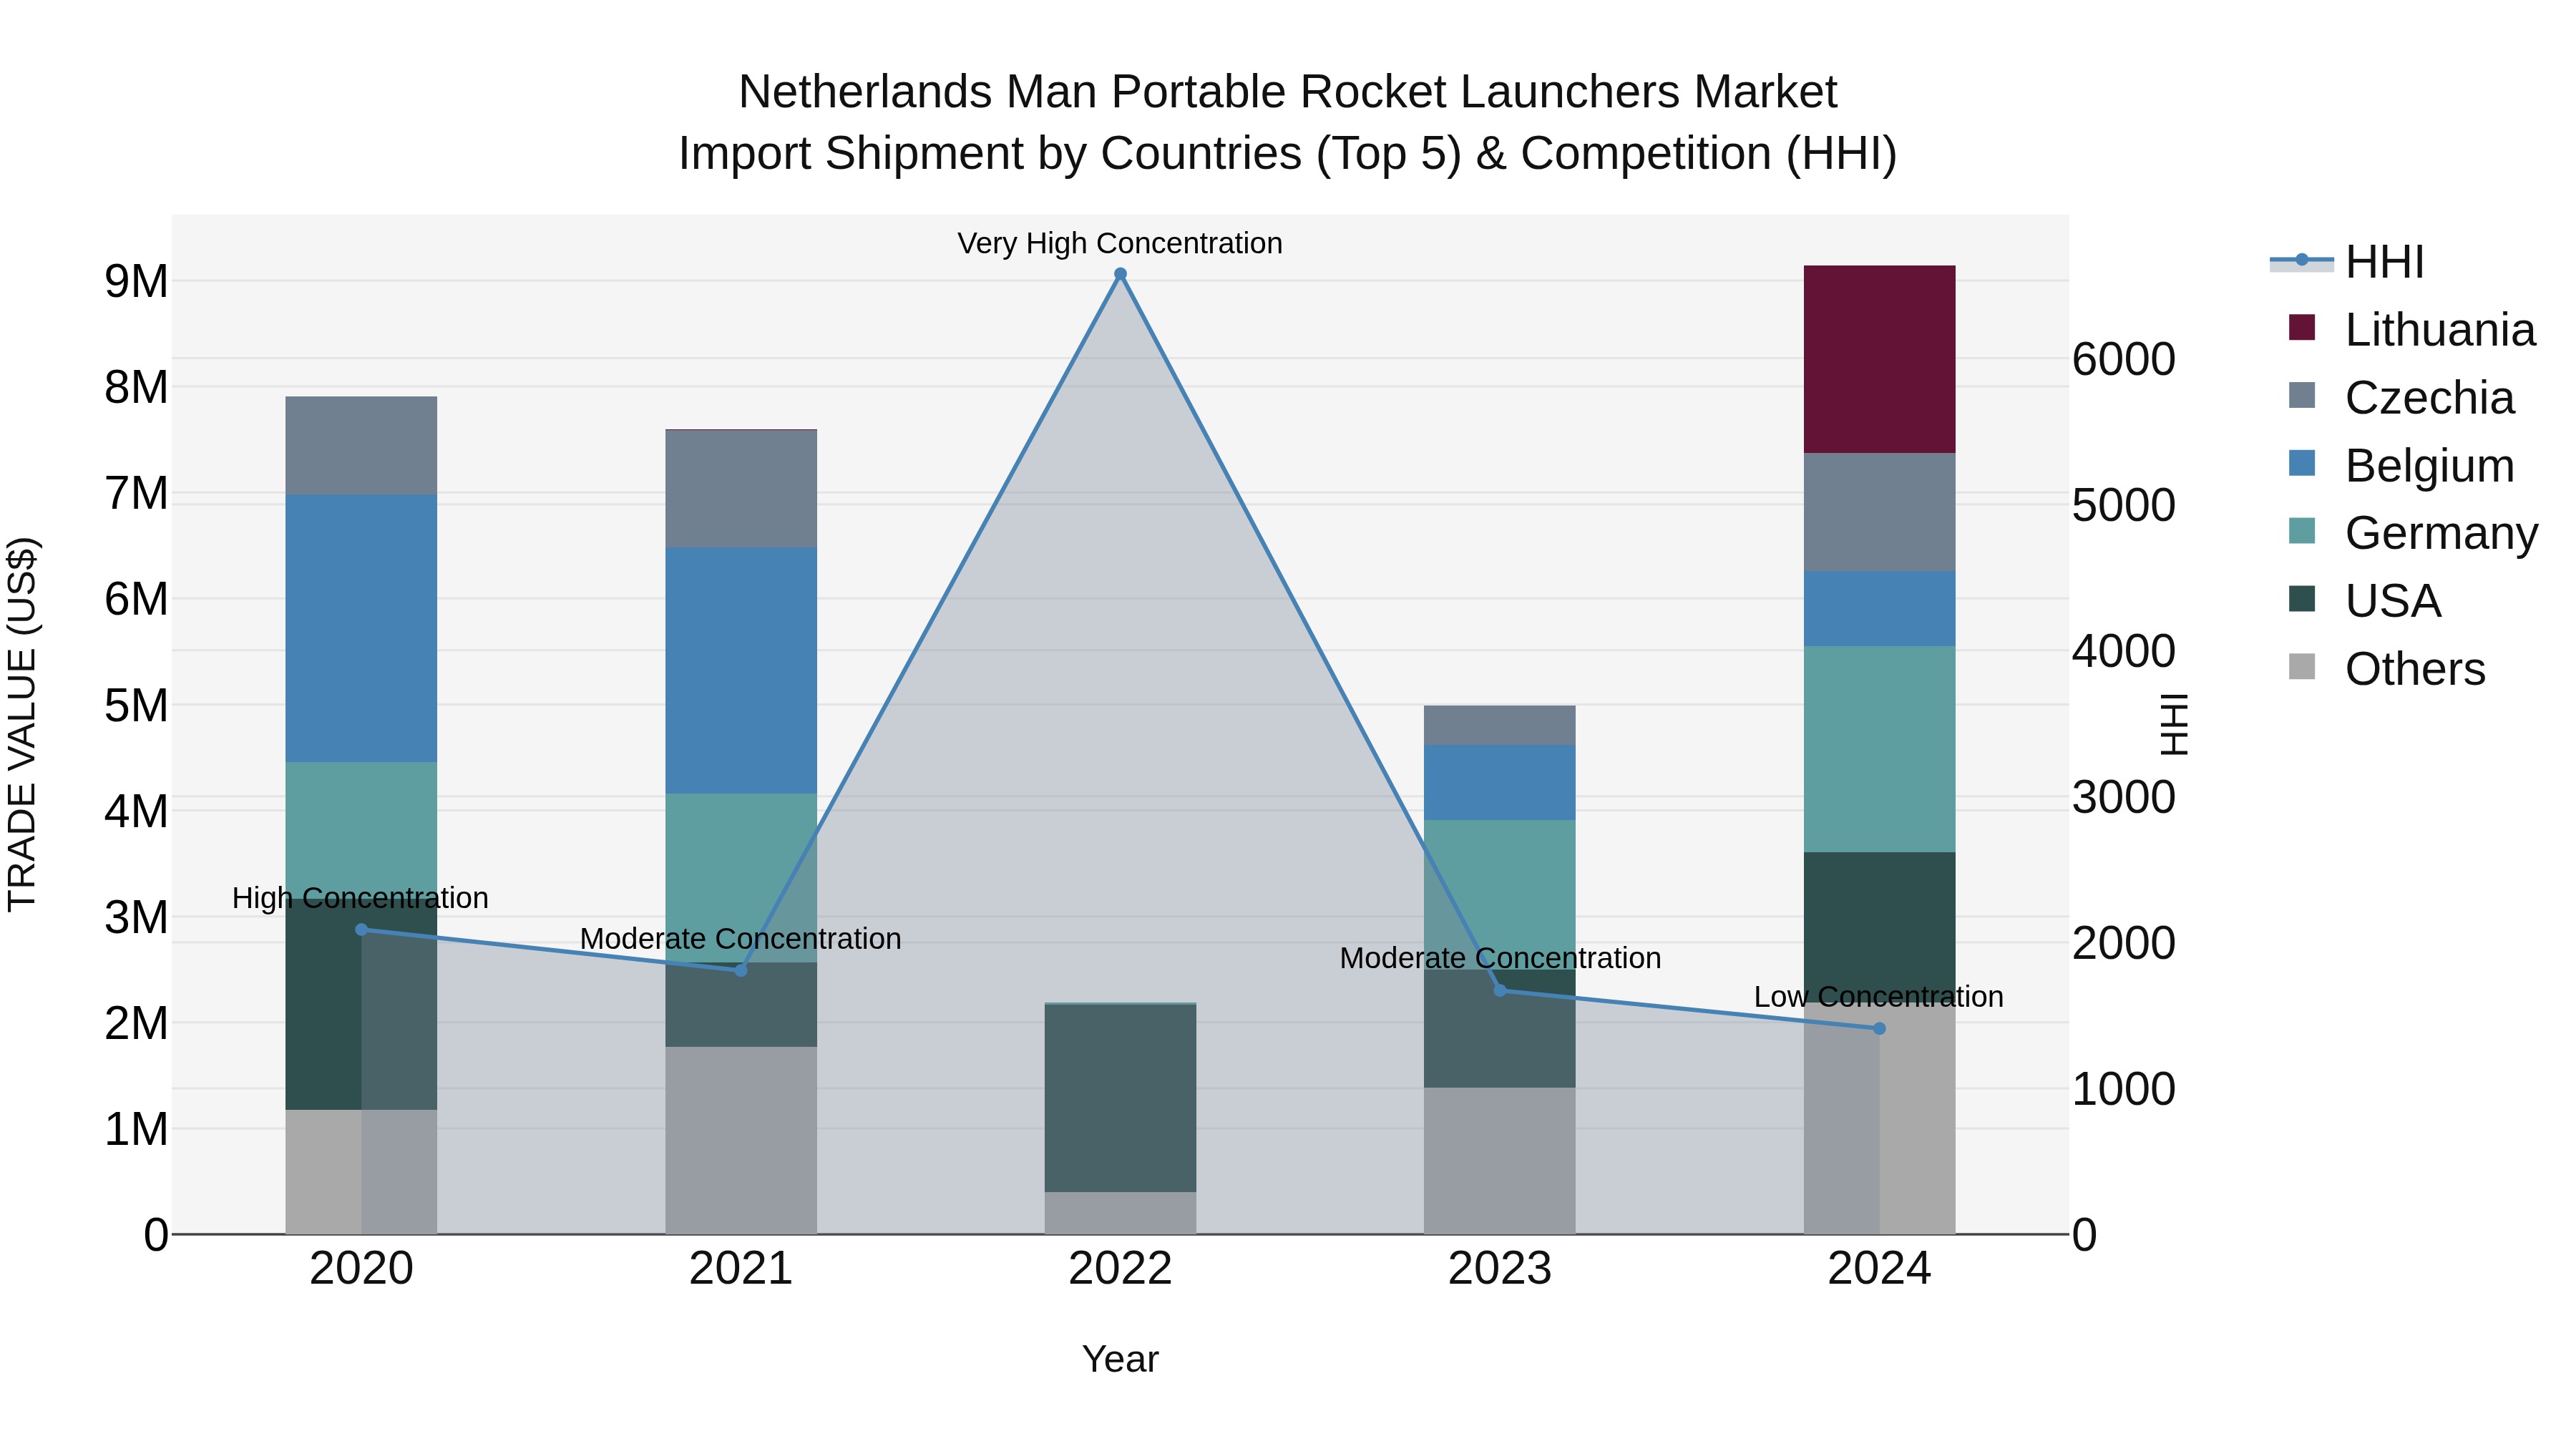Click the Year x-axis title
2576x1449 pixels.
pyautogui.click(x=1120, y=1359)
